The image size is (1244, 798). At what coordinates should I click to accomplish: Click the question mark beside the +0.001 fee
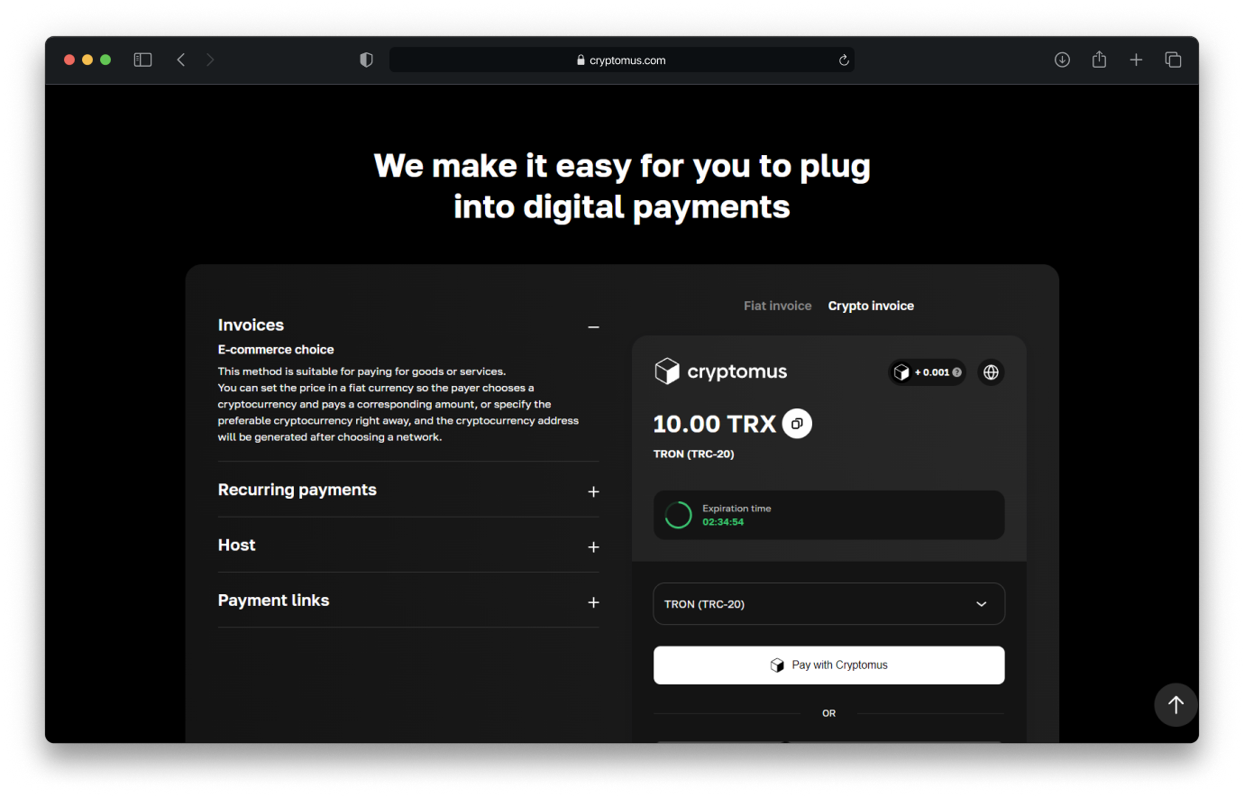(x=957, y=371)
